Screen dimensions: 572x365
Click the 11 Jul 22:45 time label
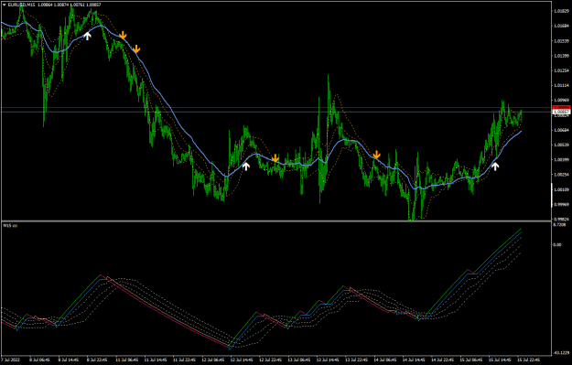coord(184,360)
